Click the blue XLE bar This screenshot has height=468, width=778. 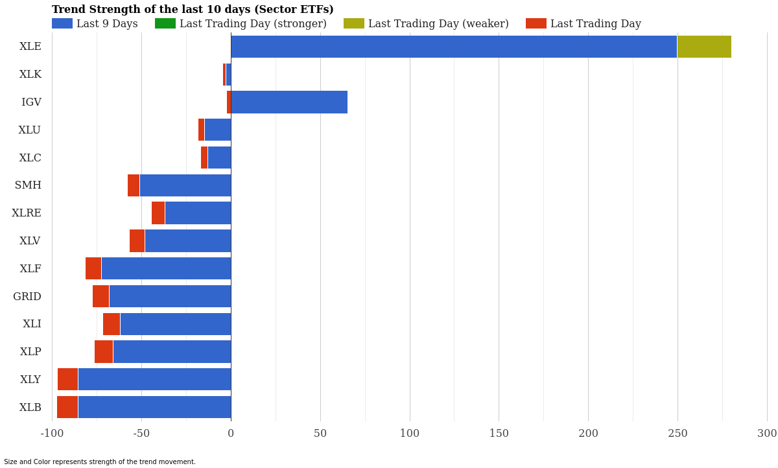point(454,47)
